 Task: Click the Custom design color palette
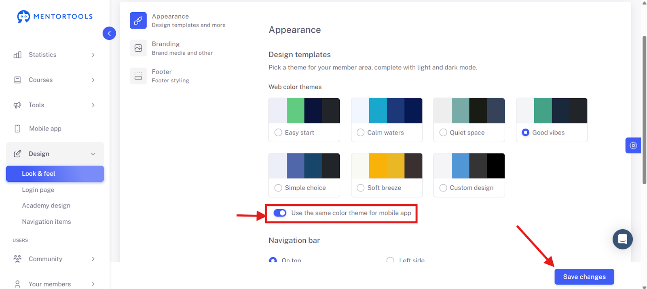pyautogui.click(x=469, y=166)
